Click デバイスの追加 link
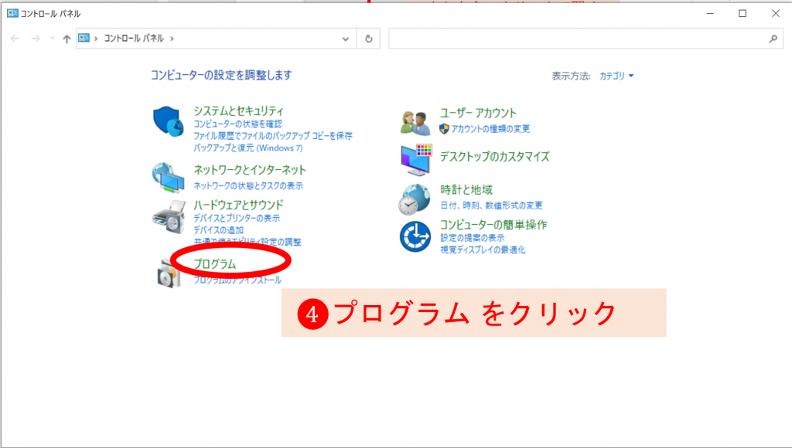Image resolution: width=792 pixels, height=448 pixels. 218,230
